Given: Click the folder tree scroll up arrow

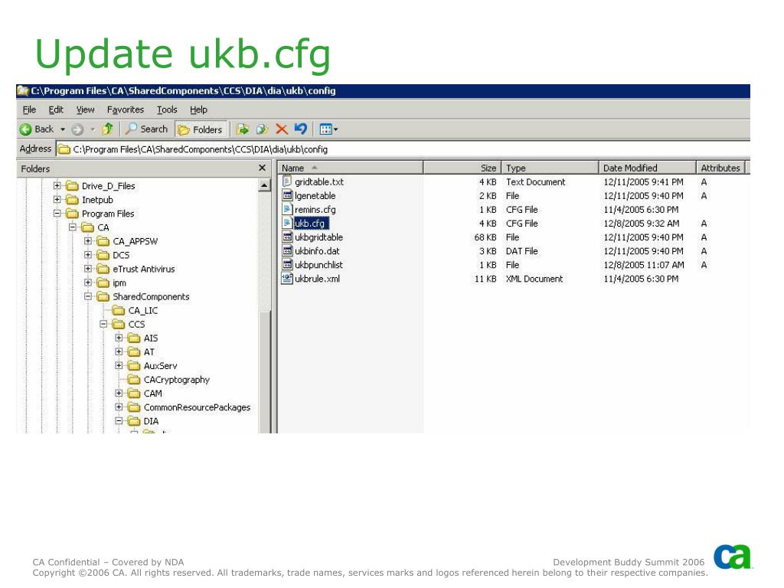Looking at the screenshot, I should click(x=264, y=185).
